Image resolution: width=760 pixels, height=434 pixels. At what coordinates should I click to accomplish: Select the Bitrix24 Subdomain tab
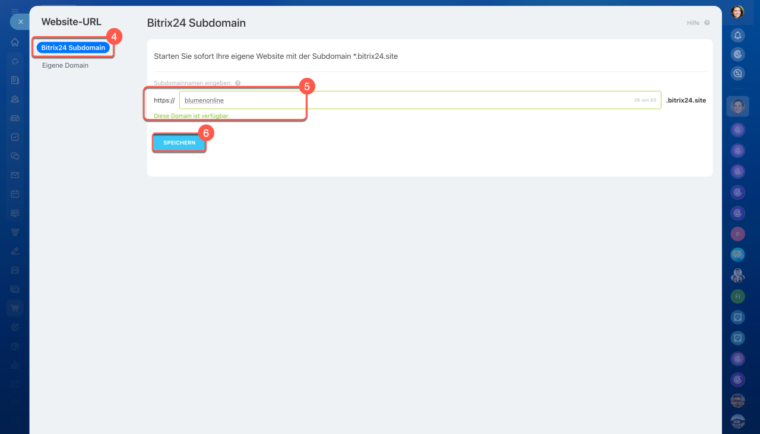click(73, 47)
